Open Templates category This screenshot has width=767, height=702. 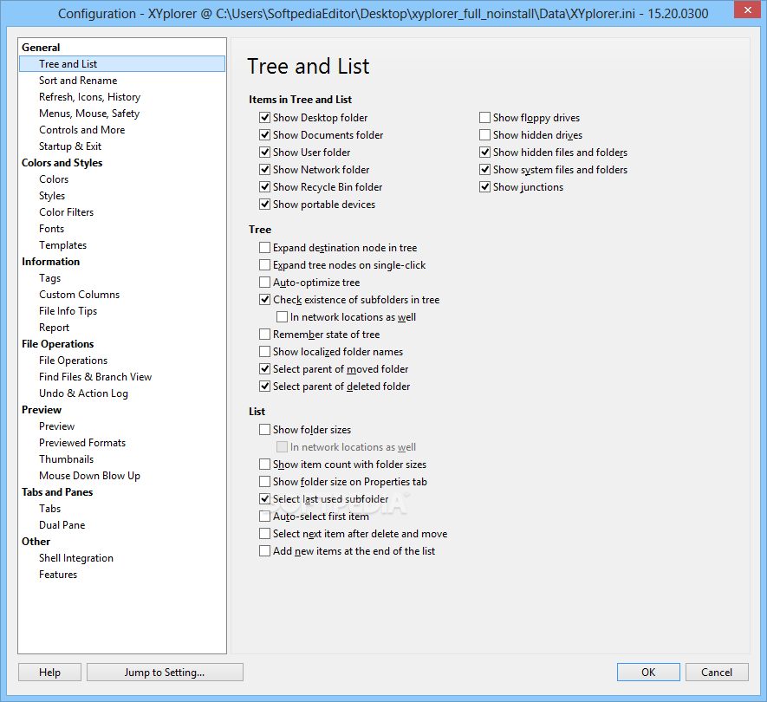tap(62, 245)
